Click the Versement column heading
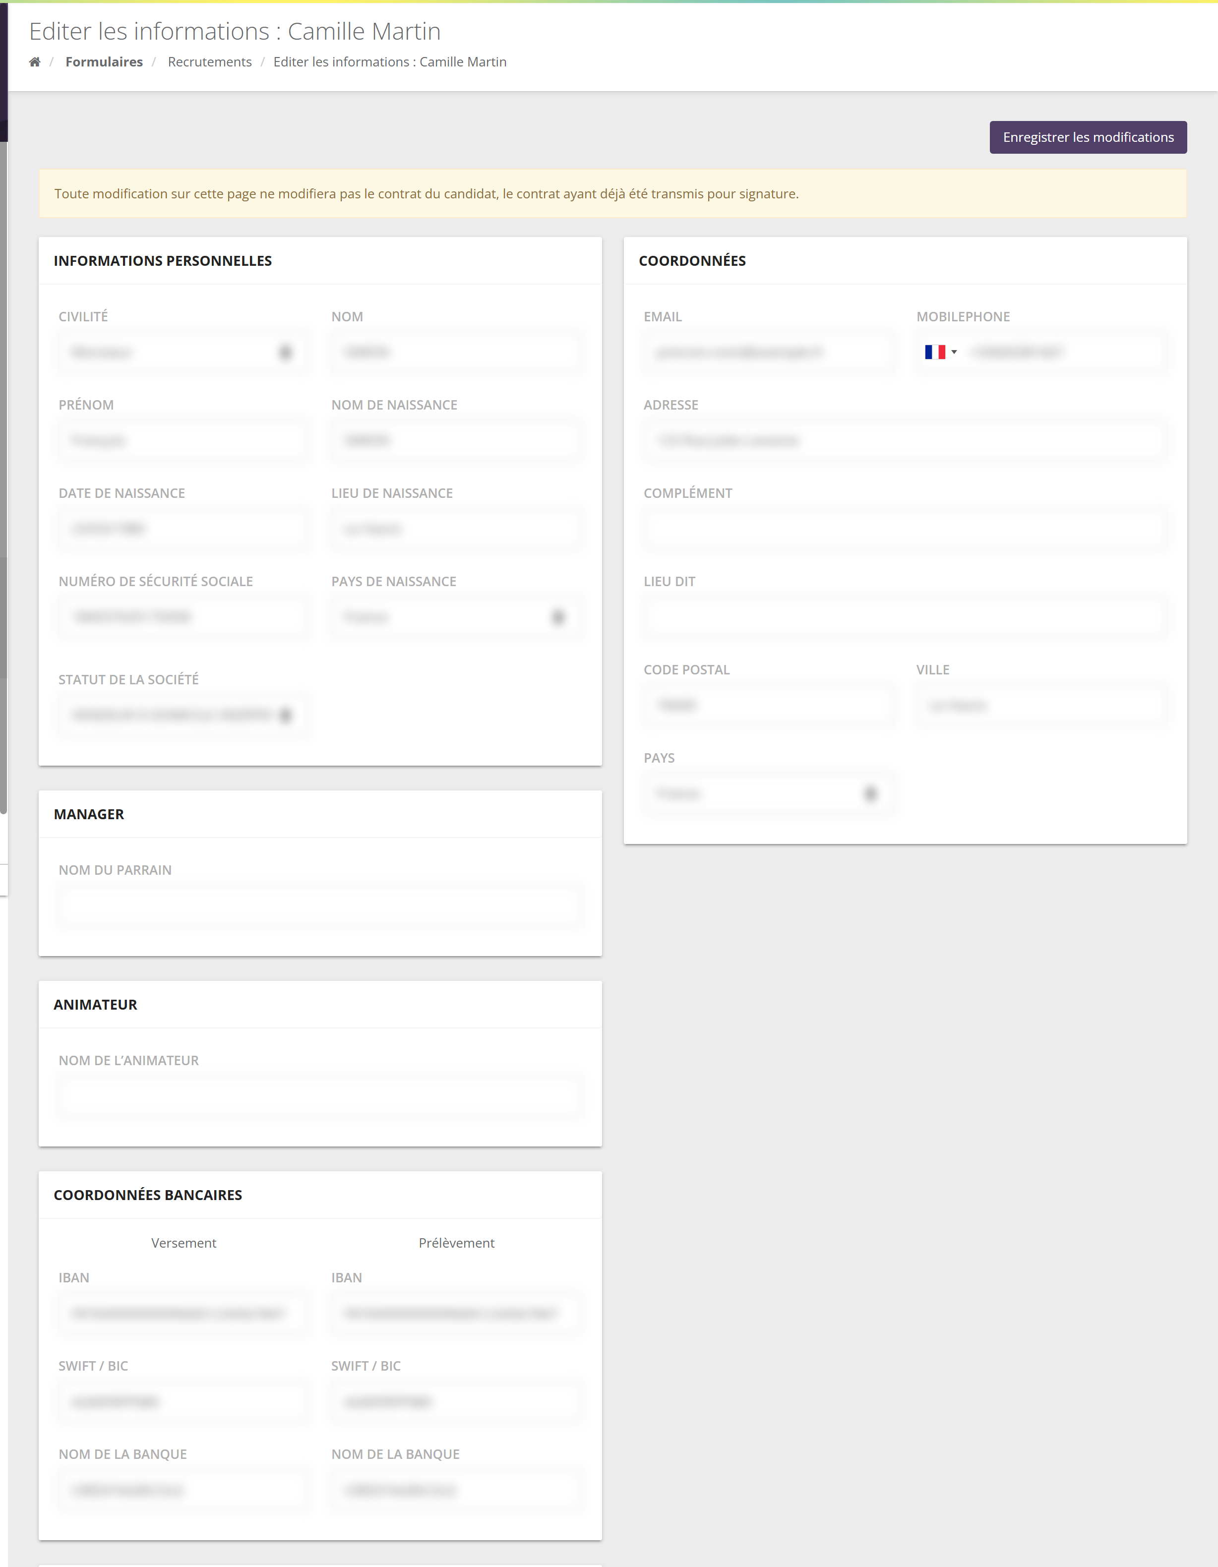This screenshot has width=1218, height=1567. point(183,1243)
